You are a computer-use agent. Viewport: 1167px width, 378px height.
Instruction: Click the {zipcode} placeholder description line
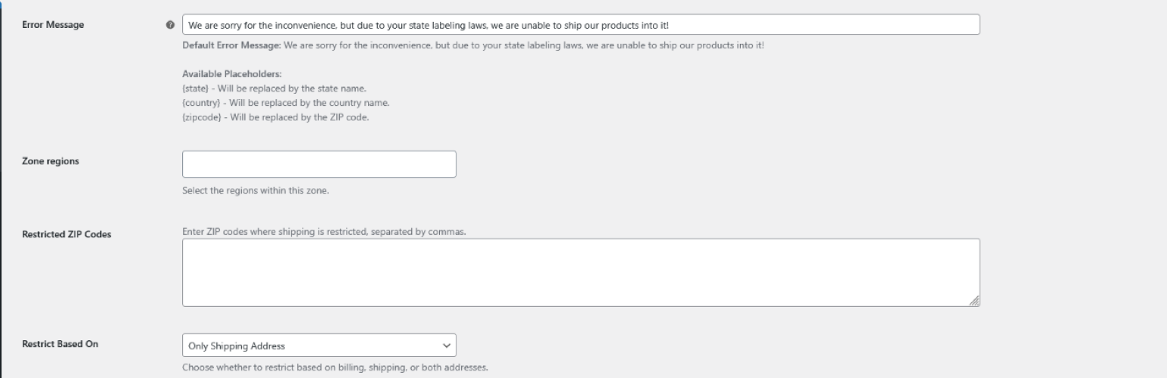(275, 117)
